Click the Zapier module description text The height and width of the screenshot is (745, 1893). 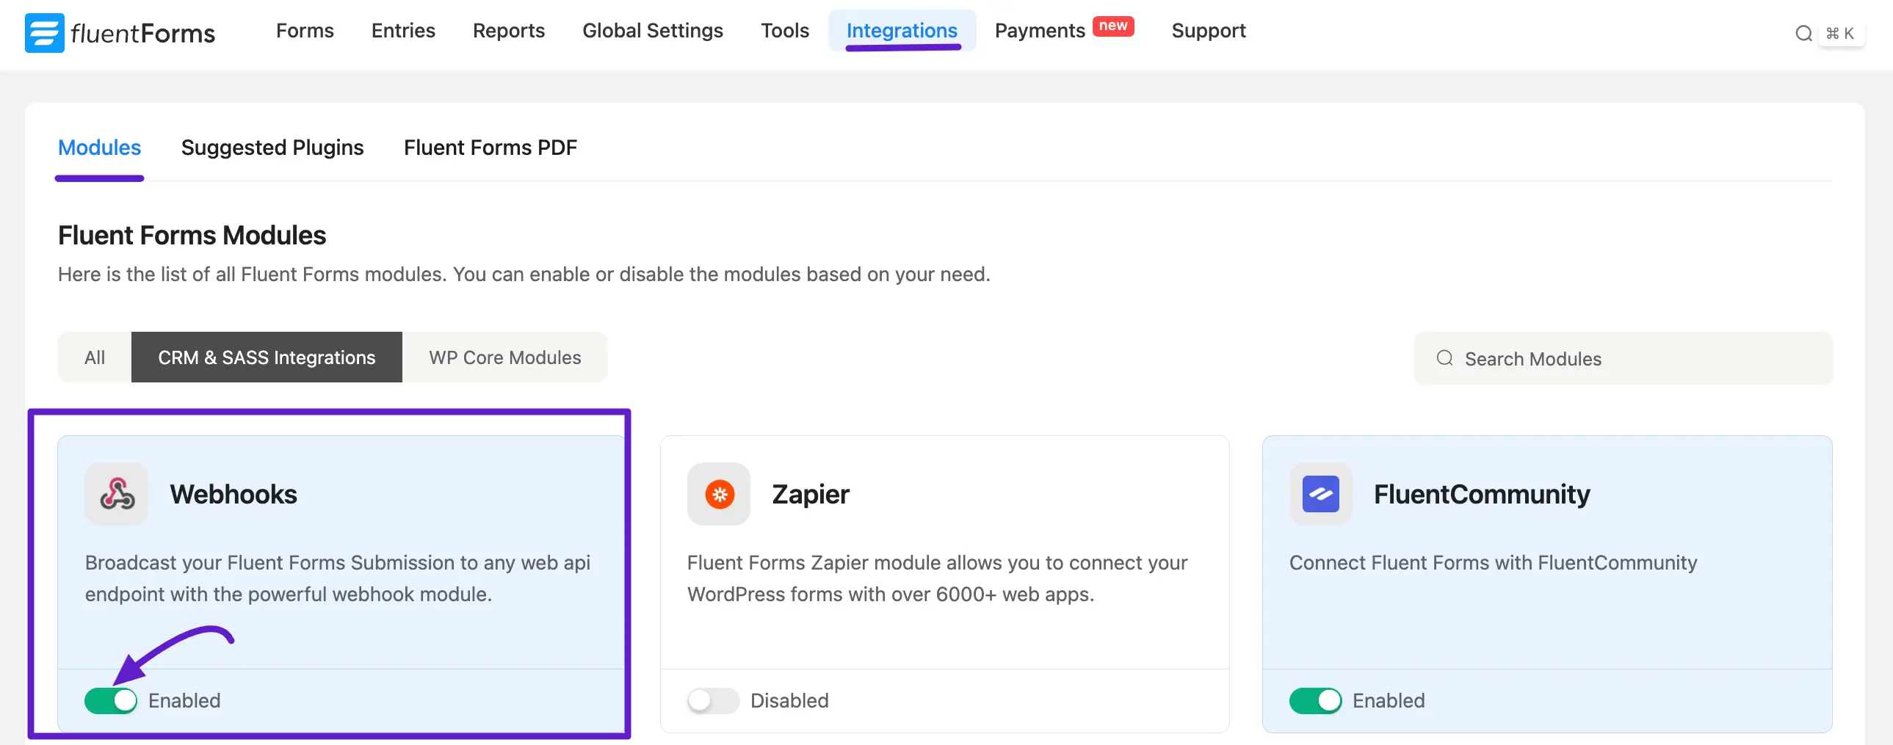[937, 578]
